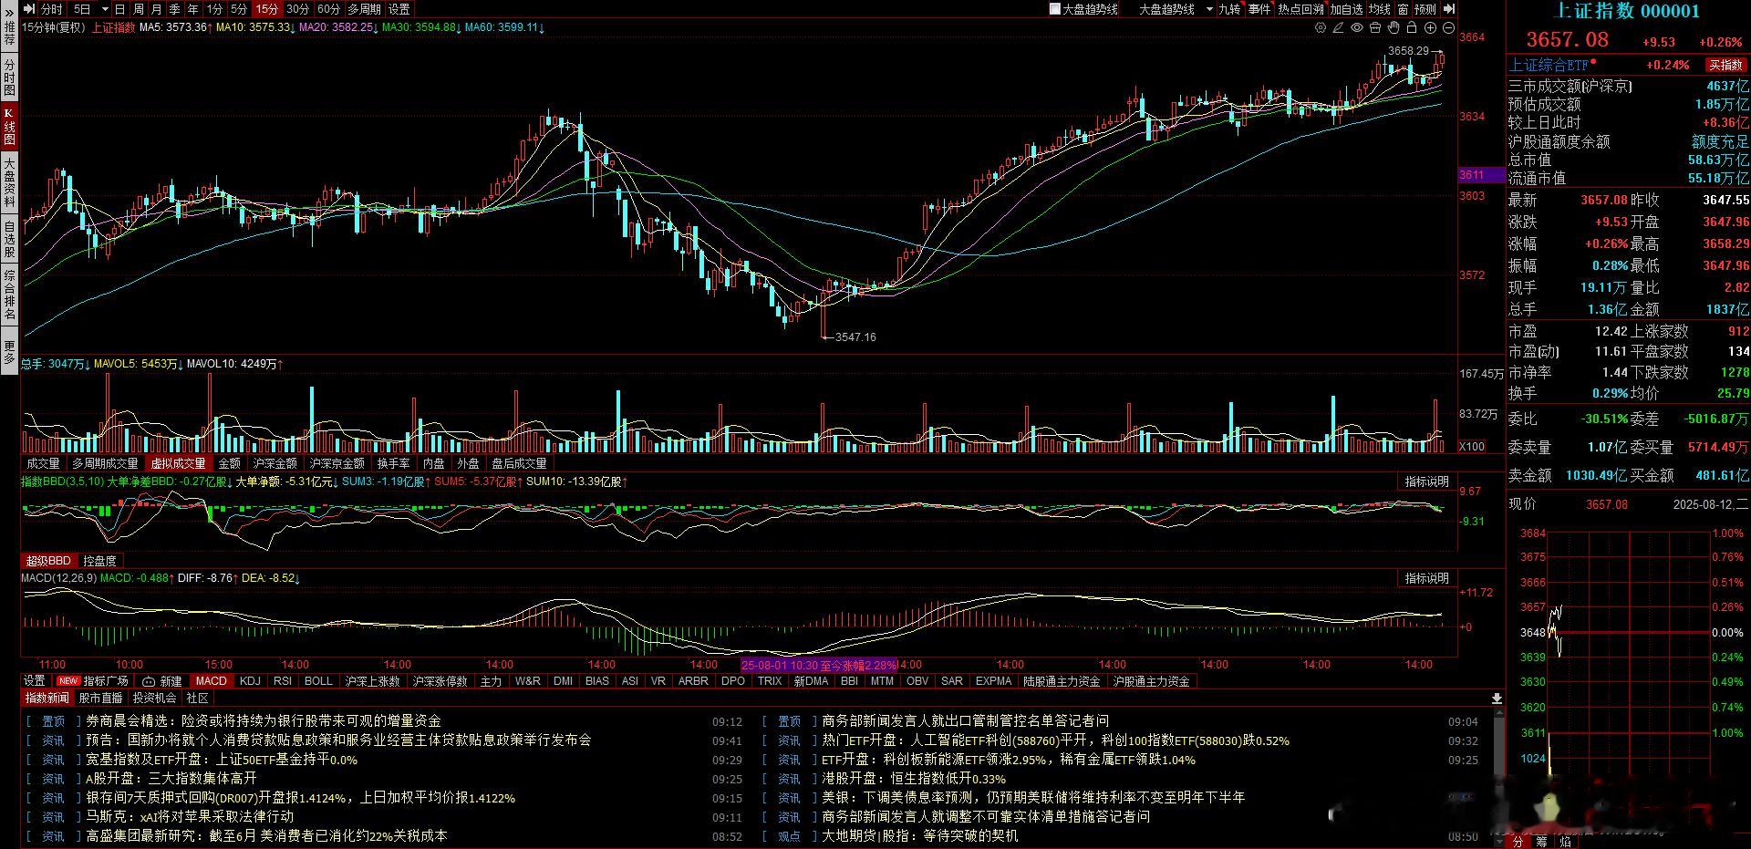Open the 上证综合ETF link
The width and height of the screenshot is (1751, 849).
click(1549, 65)
